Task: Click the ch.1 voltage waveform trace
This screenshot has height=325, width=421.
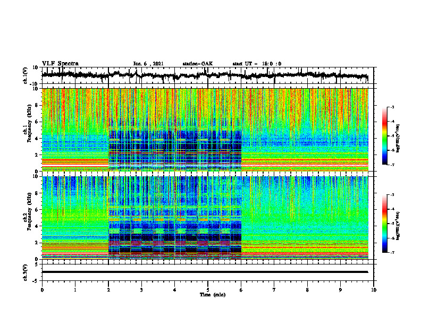Action: 205,75
